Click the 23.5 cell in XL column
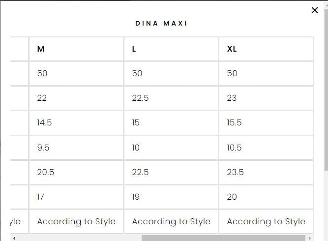Image resolution: width=328 pixels, height=241 pixels. tap(235, 172)
